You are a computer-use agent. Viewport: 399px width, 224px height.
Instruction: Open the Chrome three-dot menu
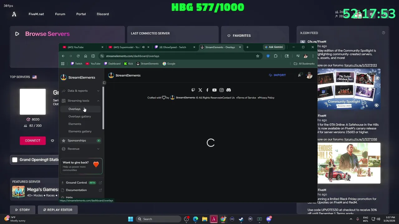coord(313,56)
